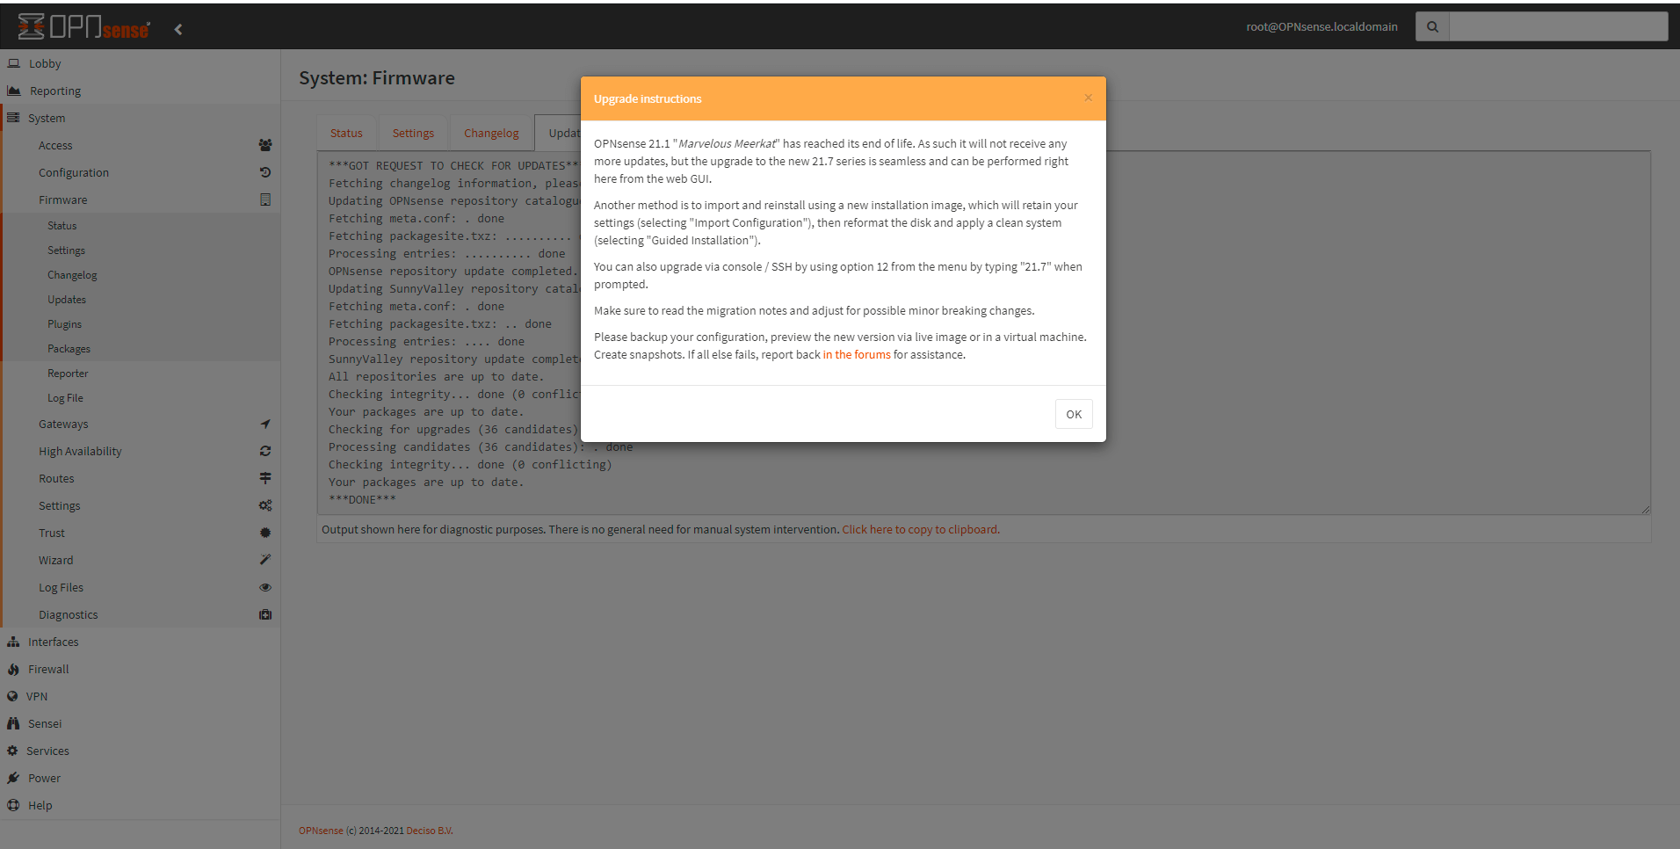This screenshot has width=1680, height=849.
Task: Click the Wizard magic wand icon
Action: click(x=264, y=560)
